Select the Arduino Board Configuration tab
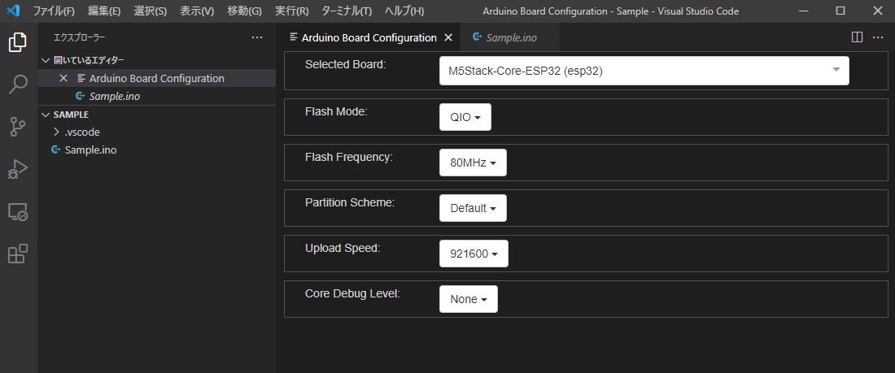895x373 pixels. pos(369,37)
